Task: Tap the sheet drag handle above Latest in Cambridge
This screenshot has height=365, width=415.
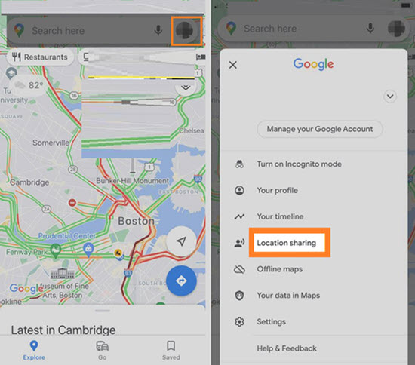Action: pos(103,311)
